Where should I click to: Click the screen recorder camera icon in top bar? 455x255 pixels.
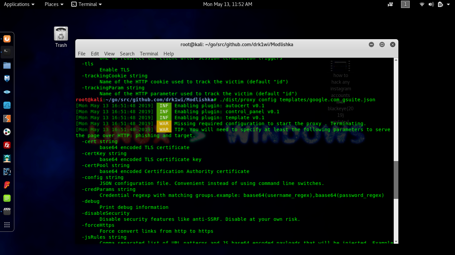[390, 4]
